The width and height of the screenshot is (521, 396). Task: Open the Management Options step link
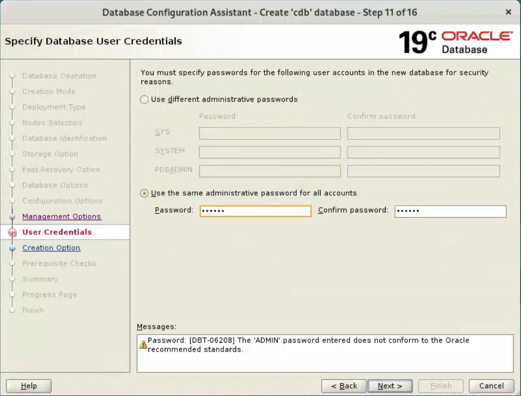pos(61,217)
